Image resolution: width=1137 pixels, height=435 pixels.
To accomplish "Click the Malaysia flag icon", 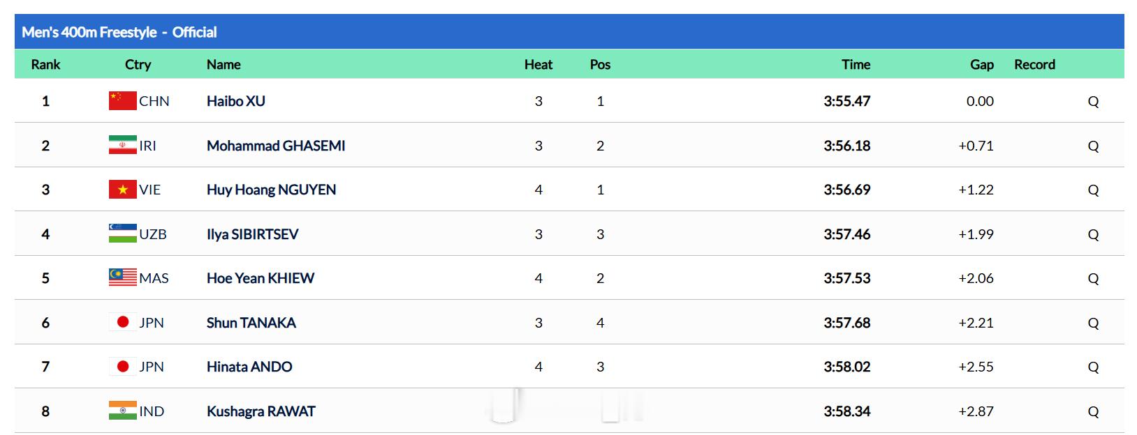I will point(122,278).
